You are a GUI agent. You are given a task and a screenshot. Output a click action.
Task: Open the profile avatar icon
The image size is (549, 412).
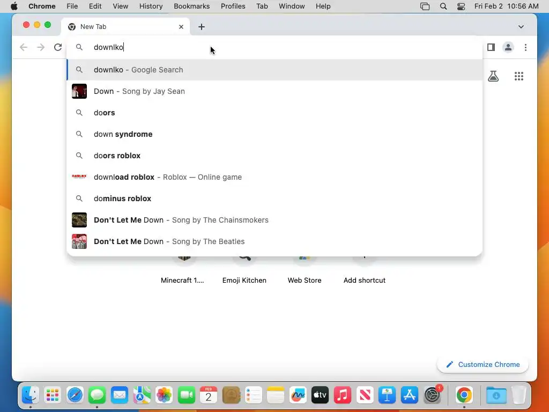pos(508,47)
